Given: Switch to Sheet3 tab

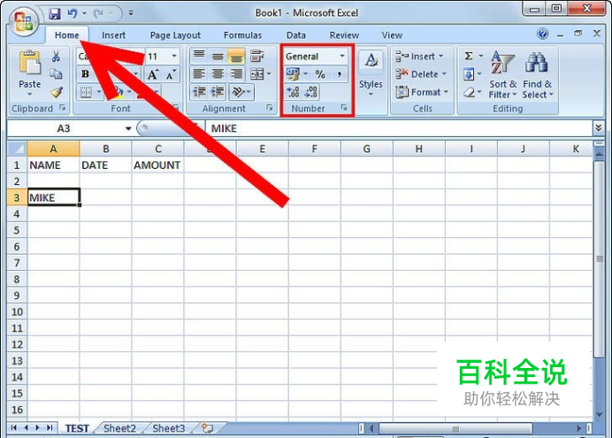Looking at the screenshot, I should [x=169, y=428].
